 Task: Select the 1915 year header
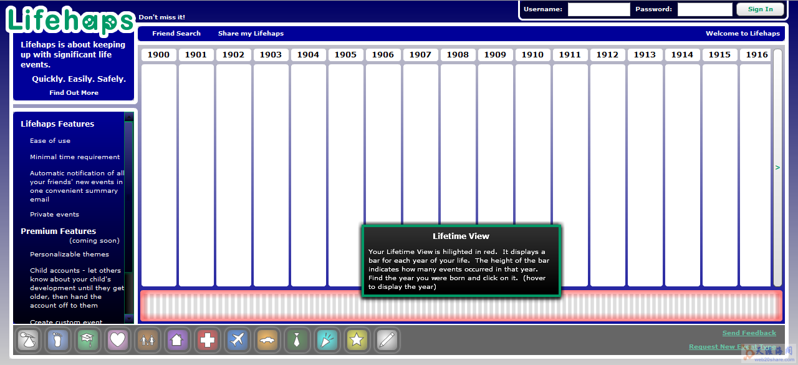tap(719, 55)
